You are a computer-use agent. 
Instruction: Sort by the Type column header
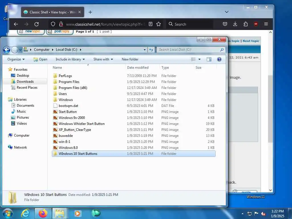tap(177, 67)
